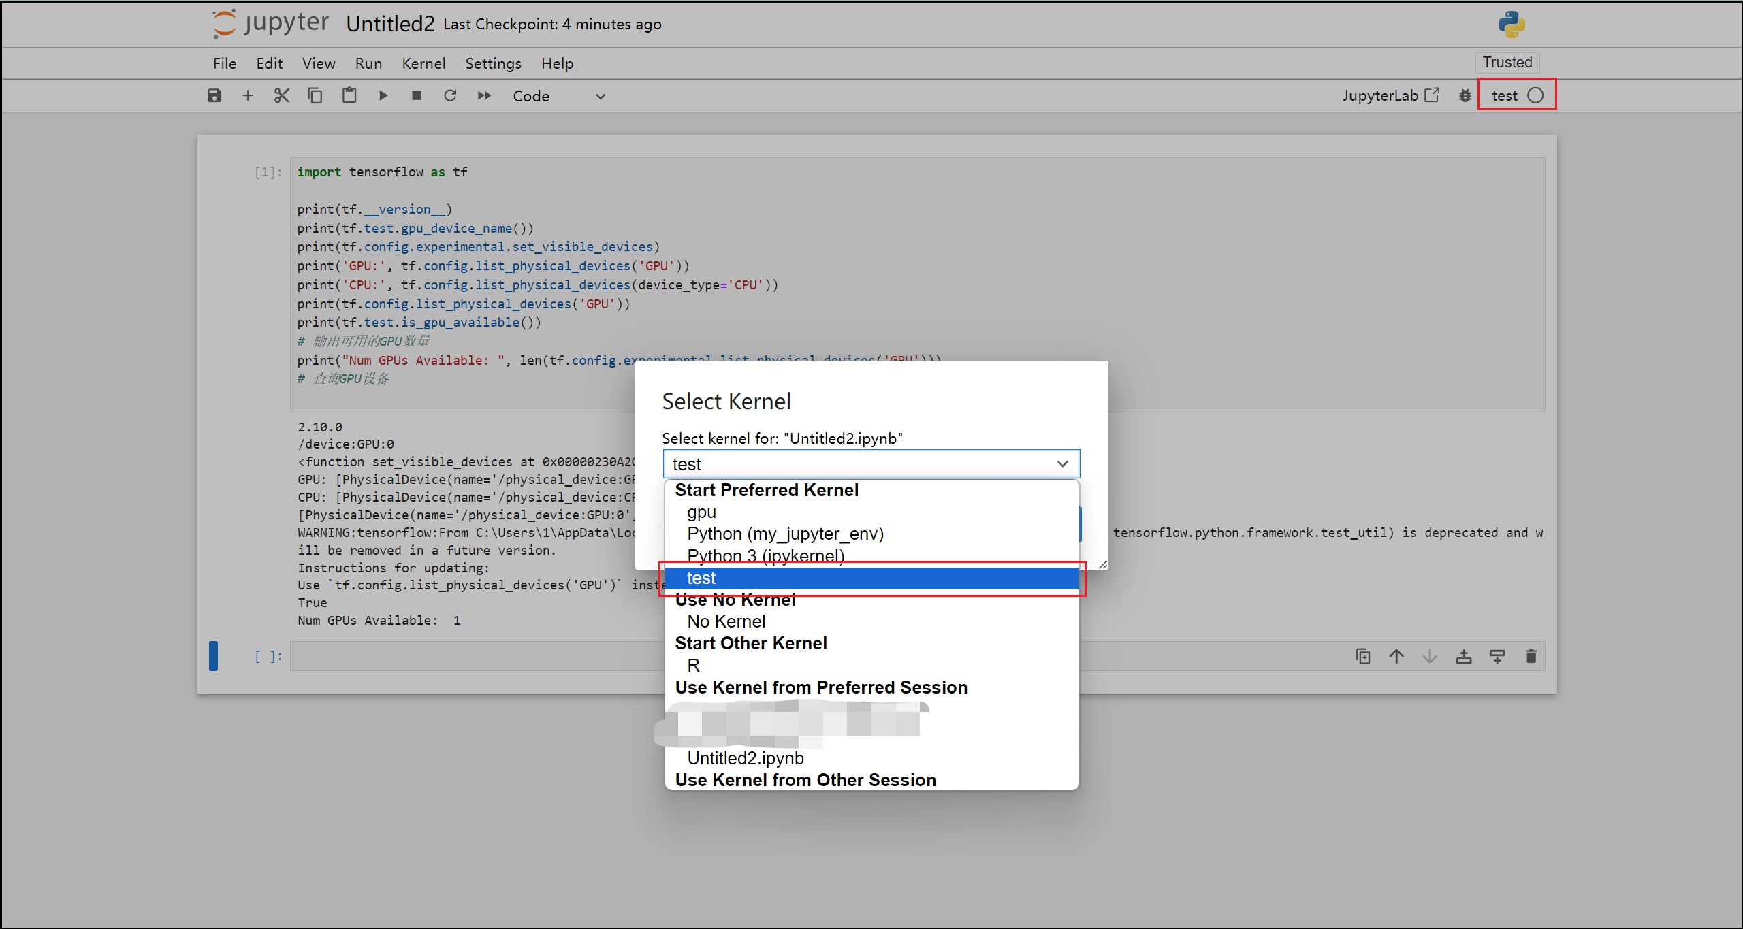The height and width of the screenshot is (929, 1743).
Task: Run the selected cell
Action: click(x=383, y=96)
